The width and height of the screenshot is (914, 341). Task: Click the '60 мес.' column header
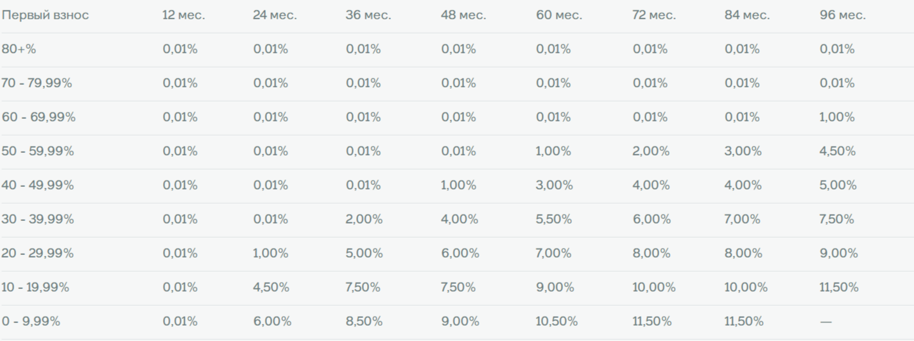tap(559, 15)
